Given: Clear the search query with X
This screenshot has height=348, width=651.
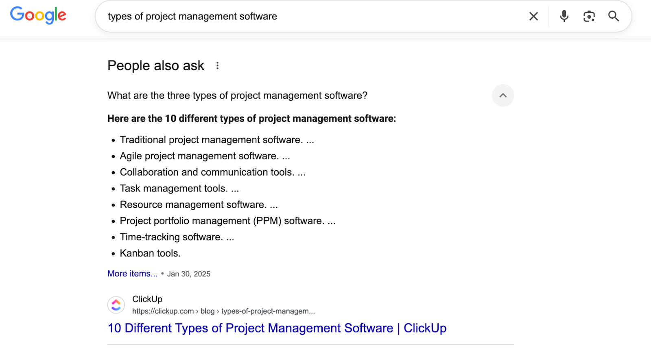Looking at the screenshot, I should point(533,16).
